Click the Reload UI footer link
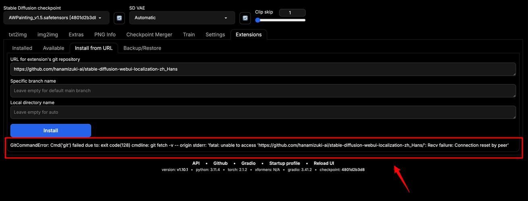Image resolution: width=528 pixels, height=201 pixels. tap(324, 163)
